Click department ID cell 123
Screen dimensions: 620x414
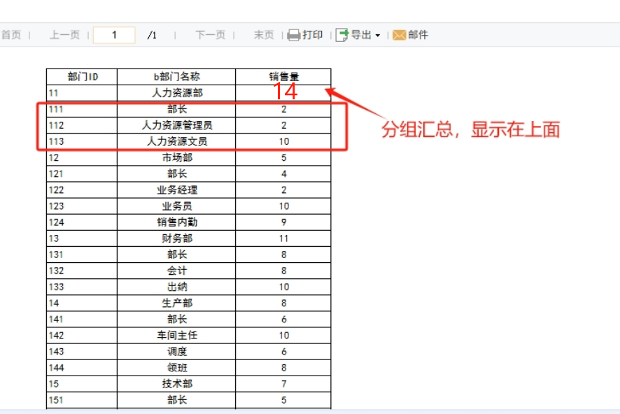pos(82,206)
